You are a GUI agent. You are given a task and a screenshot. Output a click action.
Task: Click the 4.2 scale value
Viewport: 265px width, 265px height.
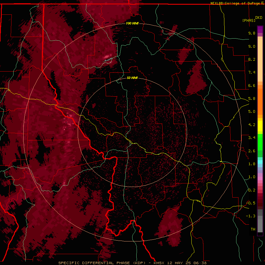tap(252, 125)
